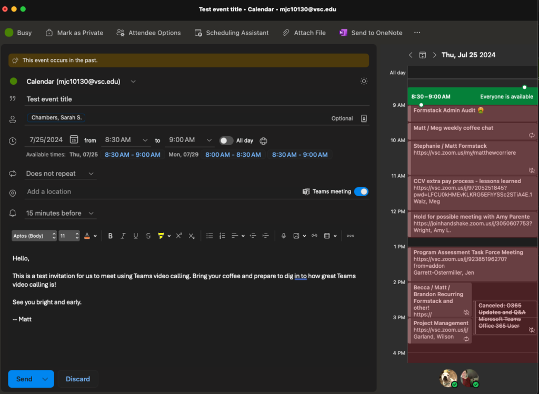Open the time zone globe icon
539x394 pixels.
coord(264,140)
